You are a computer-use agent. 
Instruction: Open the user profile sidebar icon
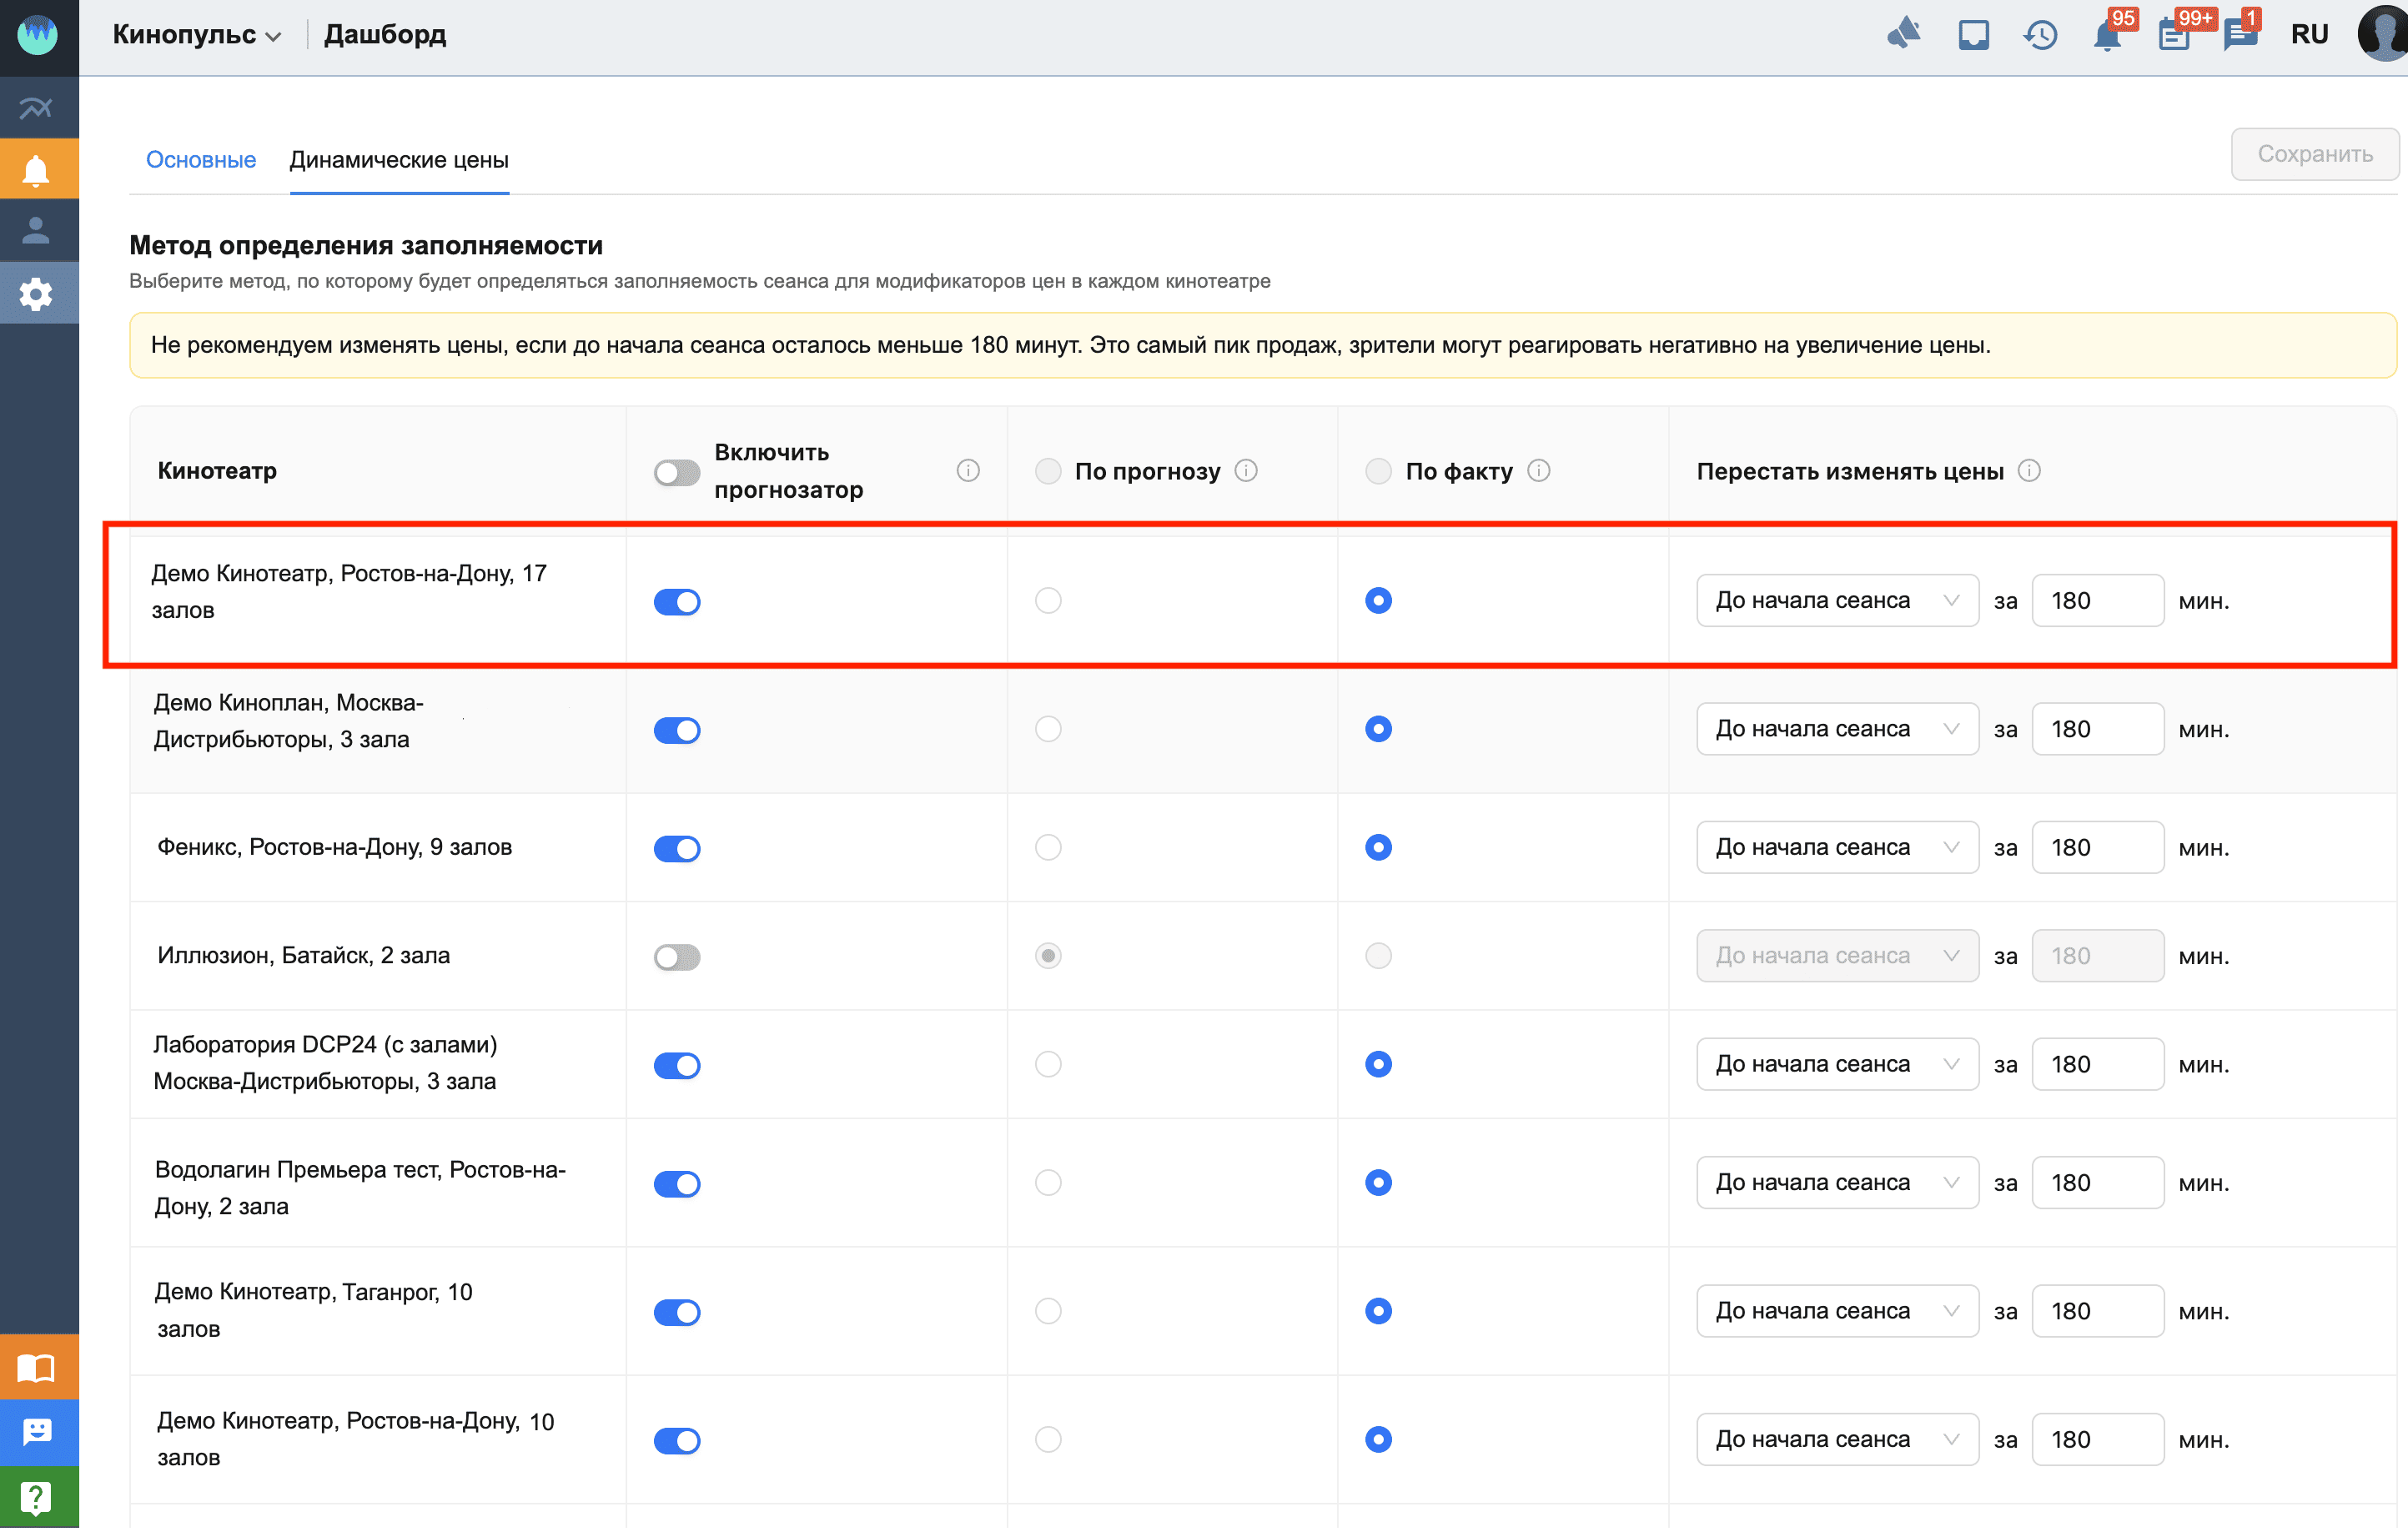point(36,231)
